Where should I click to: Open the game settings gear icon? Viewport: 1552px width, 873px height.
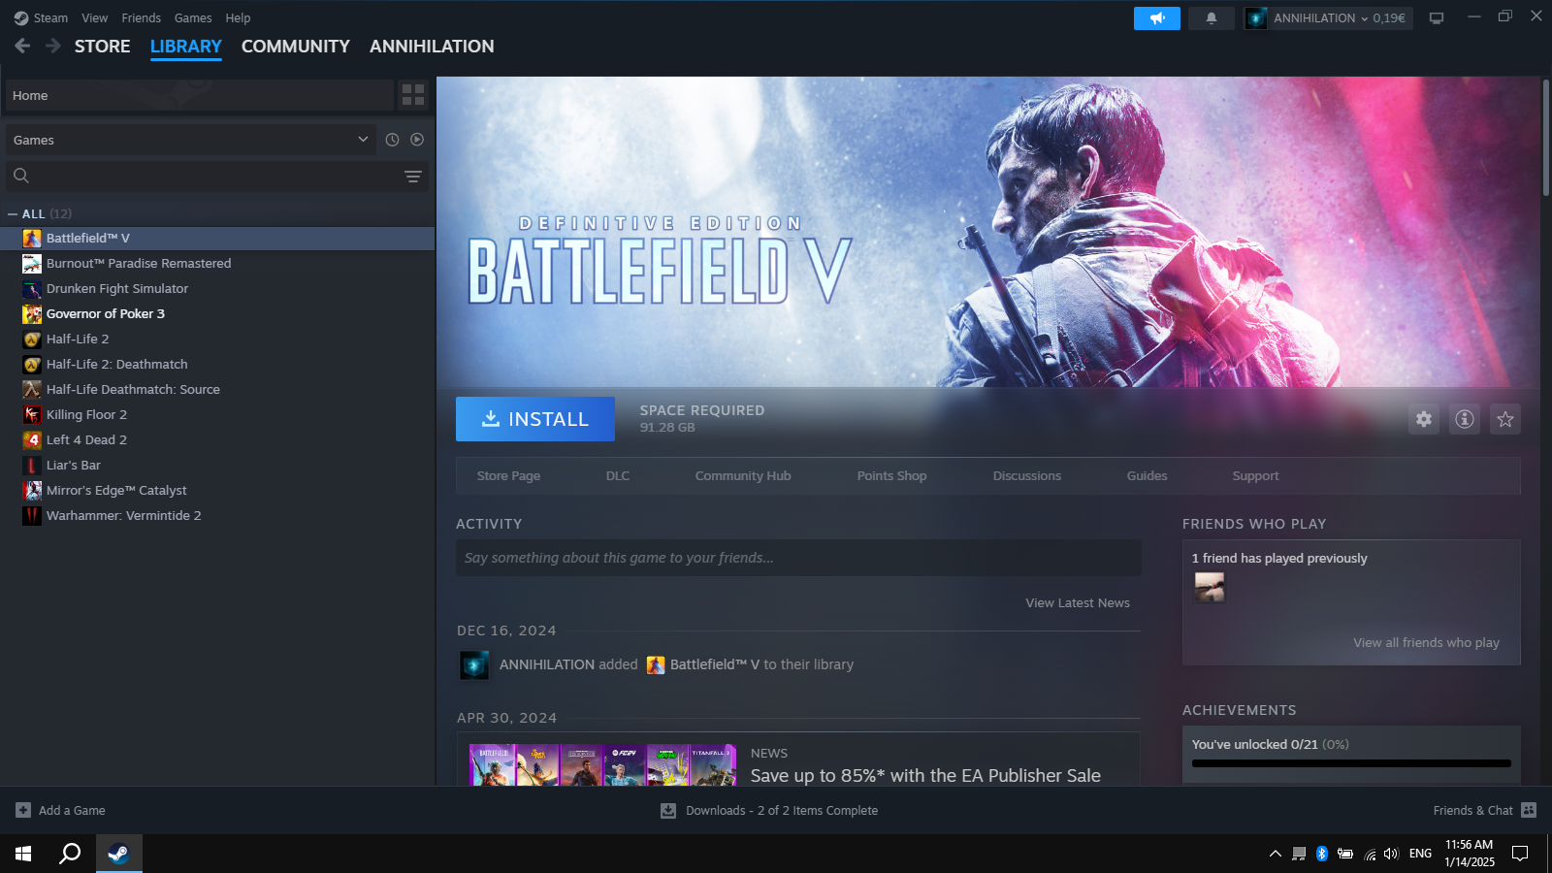click(1423, 419)
